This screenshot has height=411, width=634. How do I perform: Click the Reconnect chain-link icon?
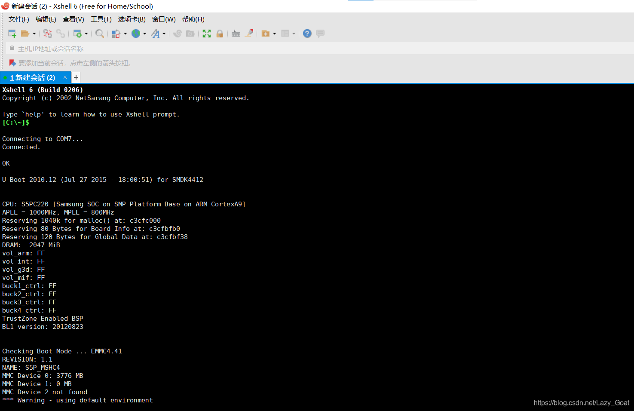tap(61, 34)
